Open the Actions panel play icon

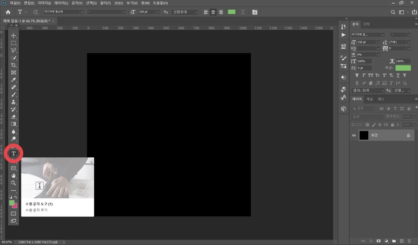343,35
